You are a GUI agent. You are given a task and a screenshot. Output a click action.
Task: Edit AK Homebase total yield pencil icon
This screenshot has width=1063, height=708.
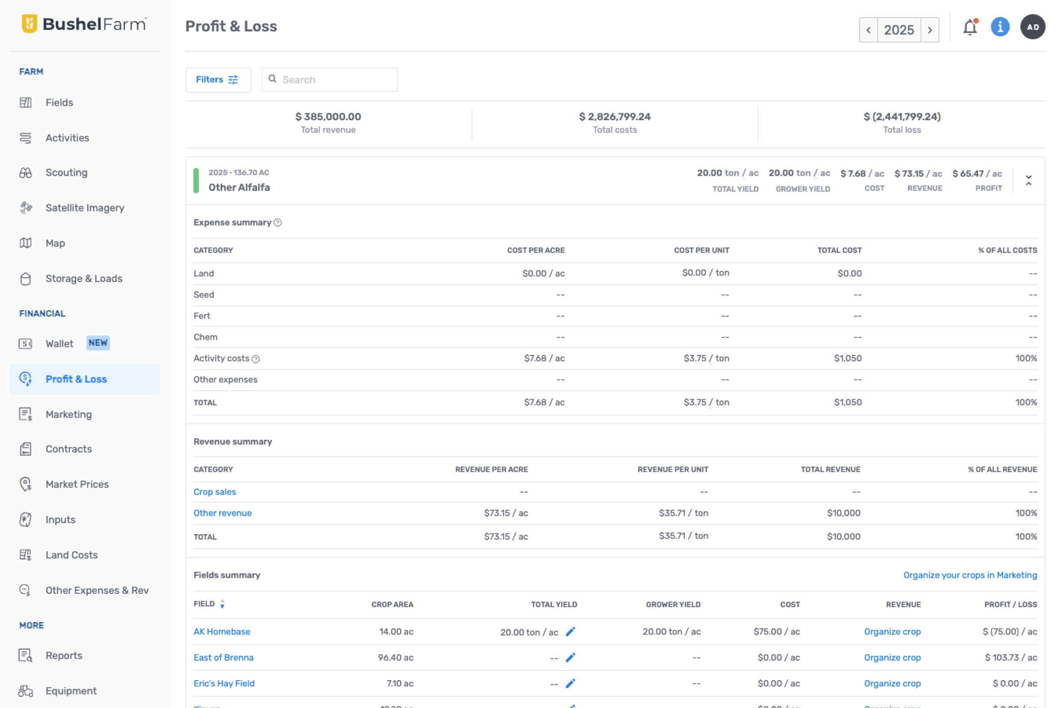pyautogui.click(x=570, y=632)
